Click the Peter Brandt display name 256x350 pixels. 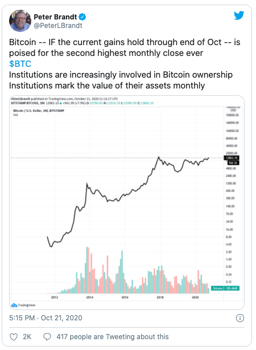[55, 17]
